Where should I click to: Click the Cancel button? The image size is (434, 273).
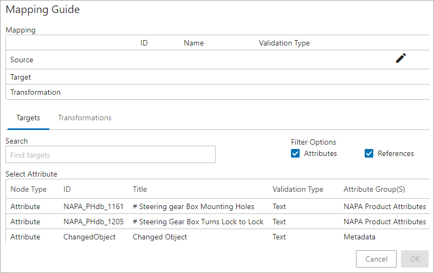376,259
